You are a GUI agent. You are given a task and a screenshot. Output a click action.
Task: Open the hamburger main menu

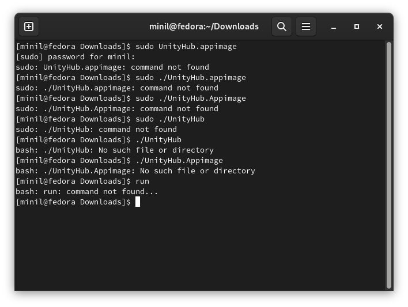(306, 26)
